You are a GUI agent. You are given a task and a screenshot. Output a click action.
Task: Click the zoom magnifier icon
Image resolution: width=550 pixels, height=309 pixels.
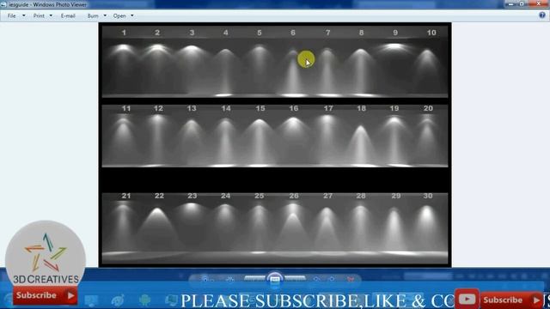tap(205, 279)
